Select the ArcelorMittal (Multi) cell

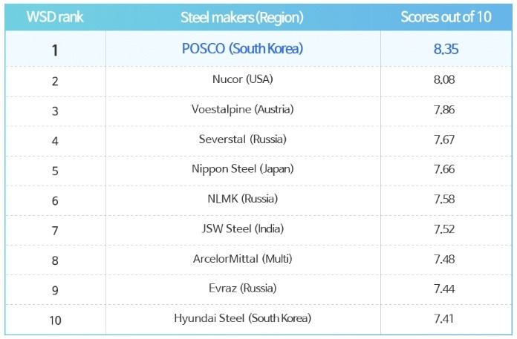(243, 259)
